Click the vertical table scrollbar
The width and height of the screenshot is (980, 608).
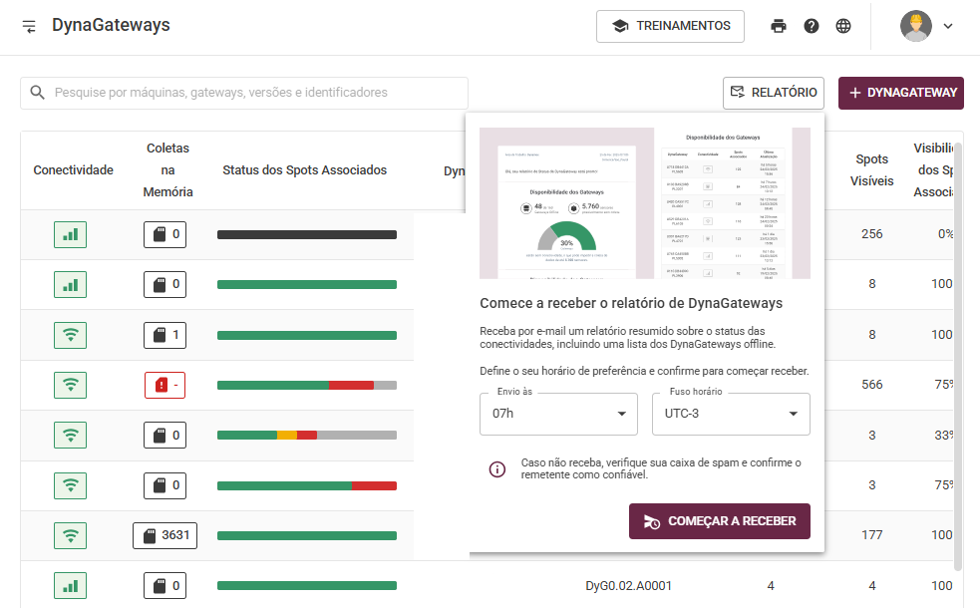coord(957,356)
